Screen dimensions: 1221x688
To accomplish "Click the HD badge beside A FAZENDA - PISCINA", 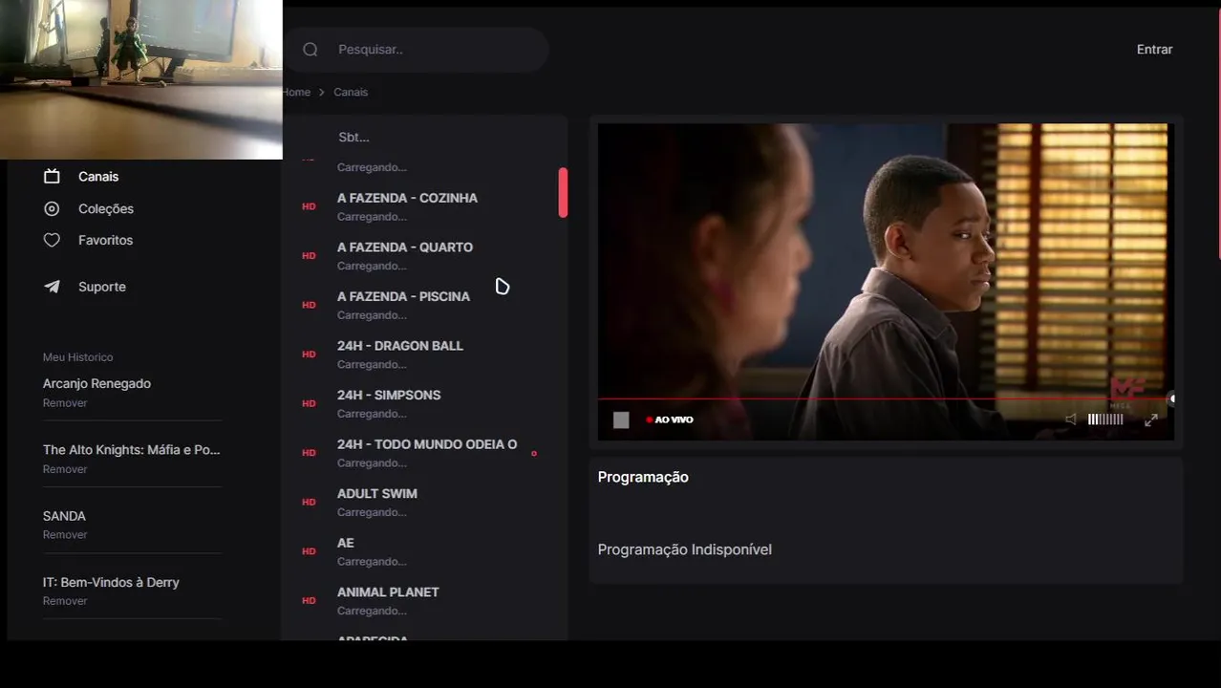I will tap(309, 305).
